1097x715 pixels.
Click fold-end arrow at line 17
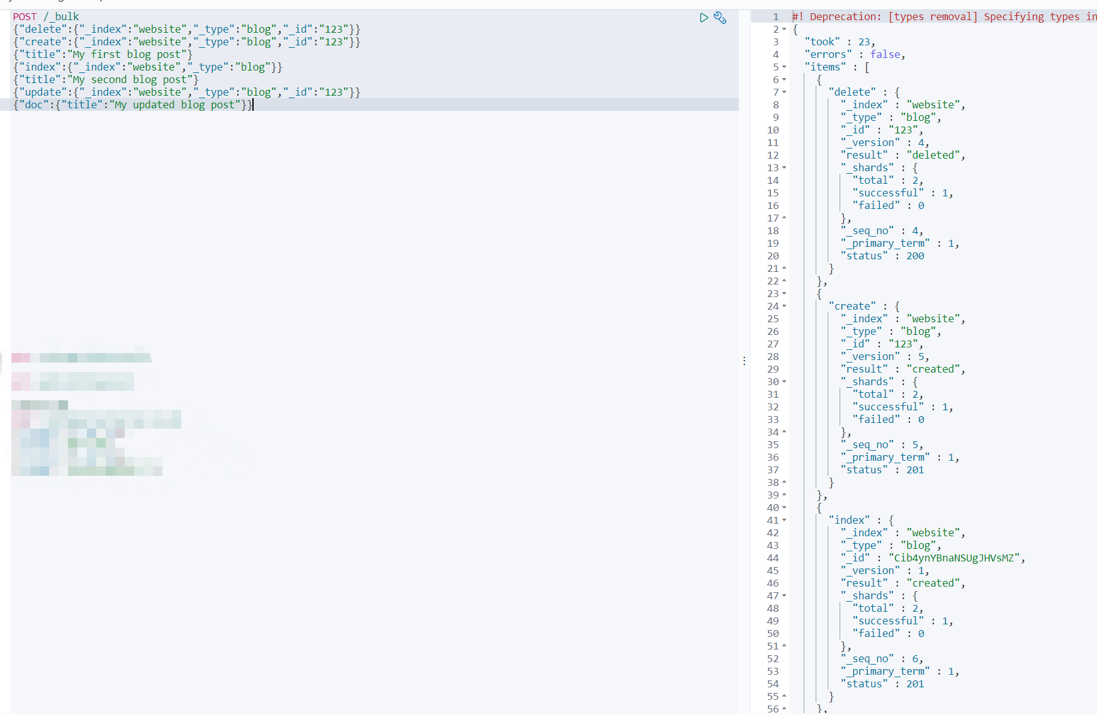pyautogui.click(x=784, y=218)
